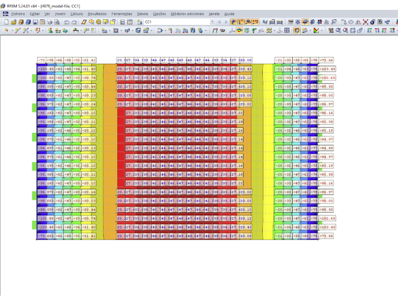Viewport: 398px width, 298px height.
Task: Click the New line tool icon
Action: pos(18,30)
